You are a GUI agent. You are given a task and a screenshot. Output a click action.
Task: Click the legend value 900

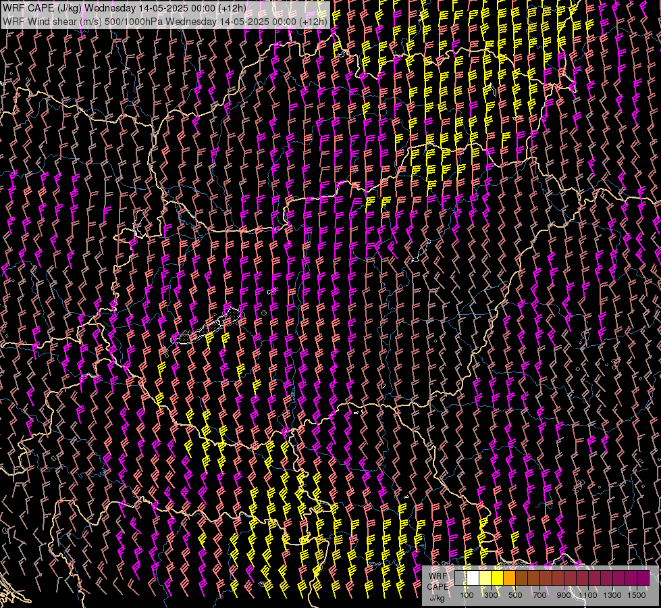[x=564, y=595]
